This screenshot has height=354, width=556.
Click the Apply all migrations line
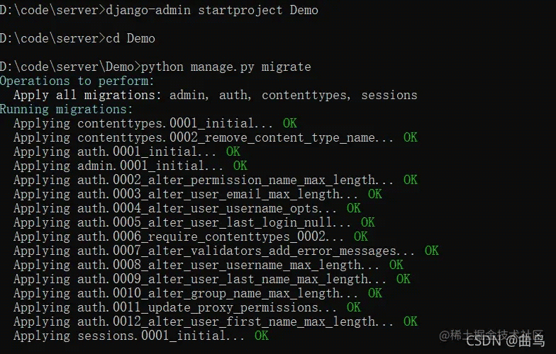(x=216, y=95)
